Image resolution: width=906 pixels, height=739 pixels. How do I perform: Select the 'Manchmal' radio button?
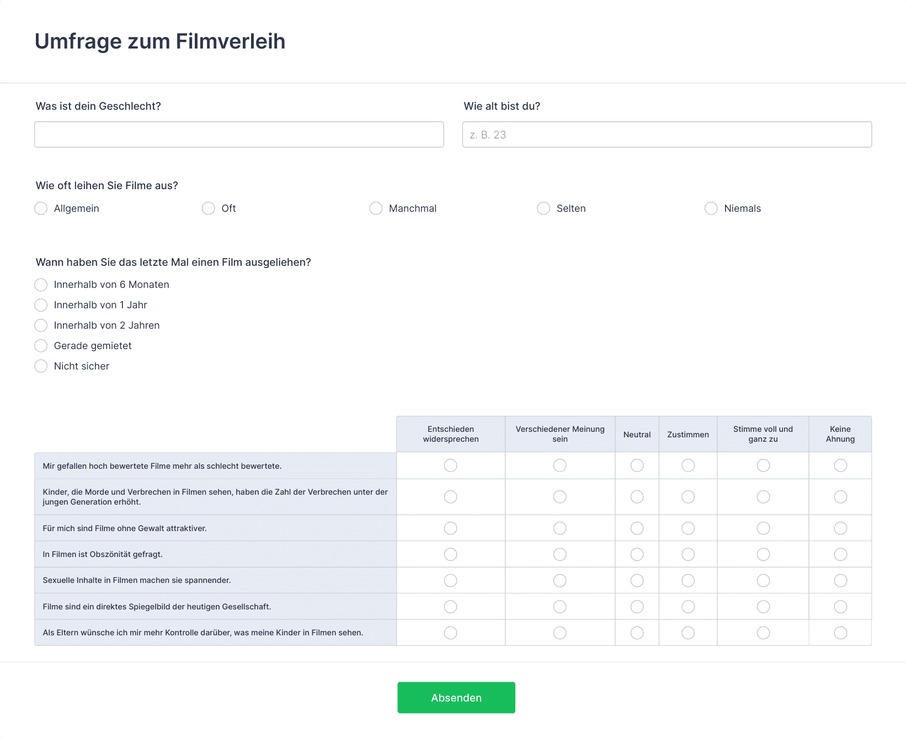click(x=376, y=208)
